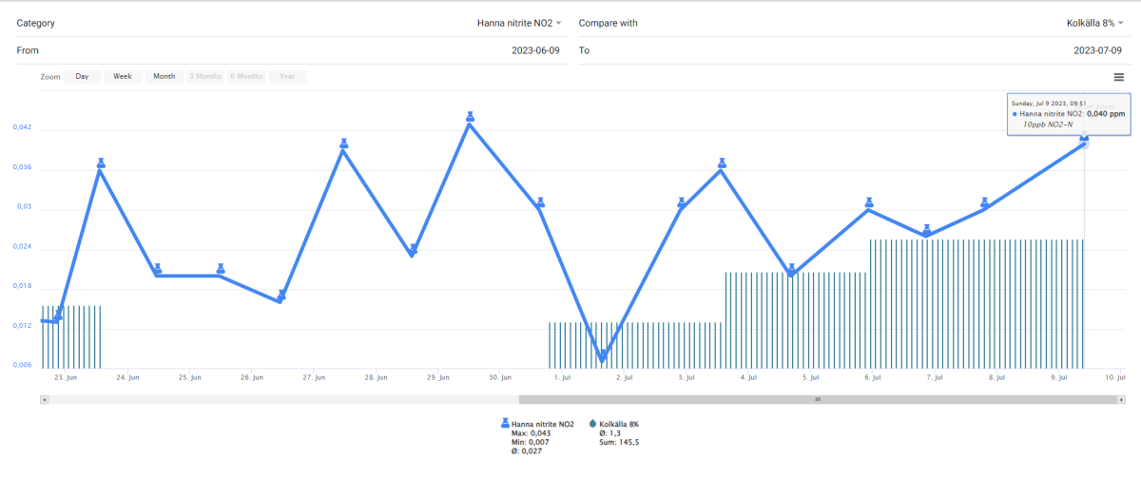Viewport: 1141px width, 478px height.
Task: Set zoom range to Day
Action: (83, 76)
